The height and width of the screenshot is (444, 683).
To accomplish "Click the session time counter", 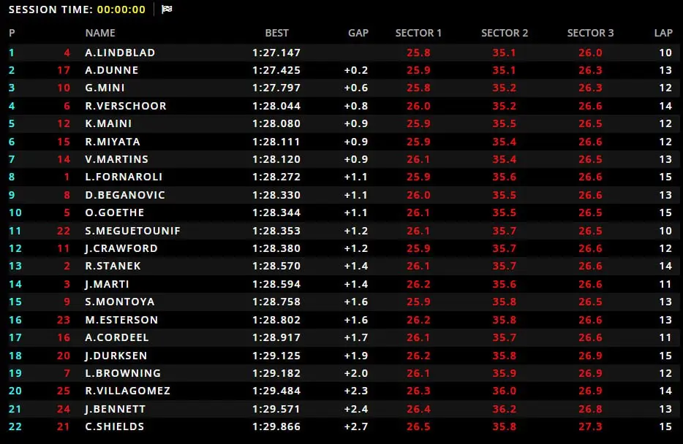I will click(121, 9).
